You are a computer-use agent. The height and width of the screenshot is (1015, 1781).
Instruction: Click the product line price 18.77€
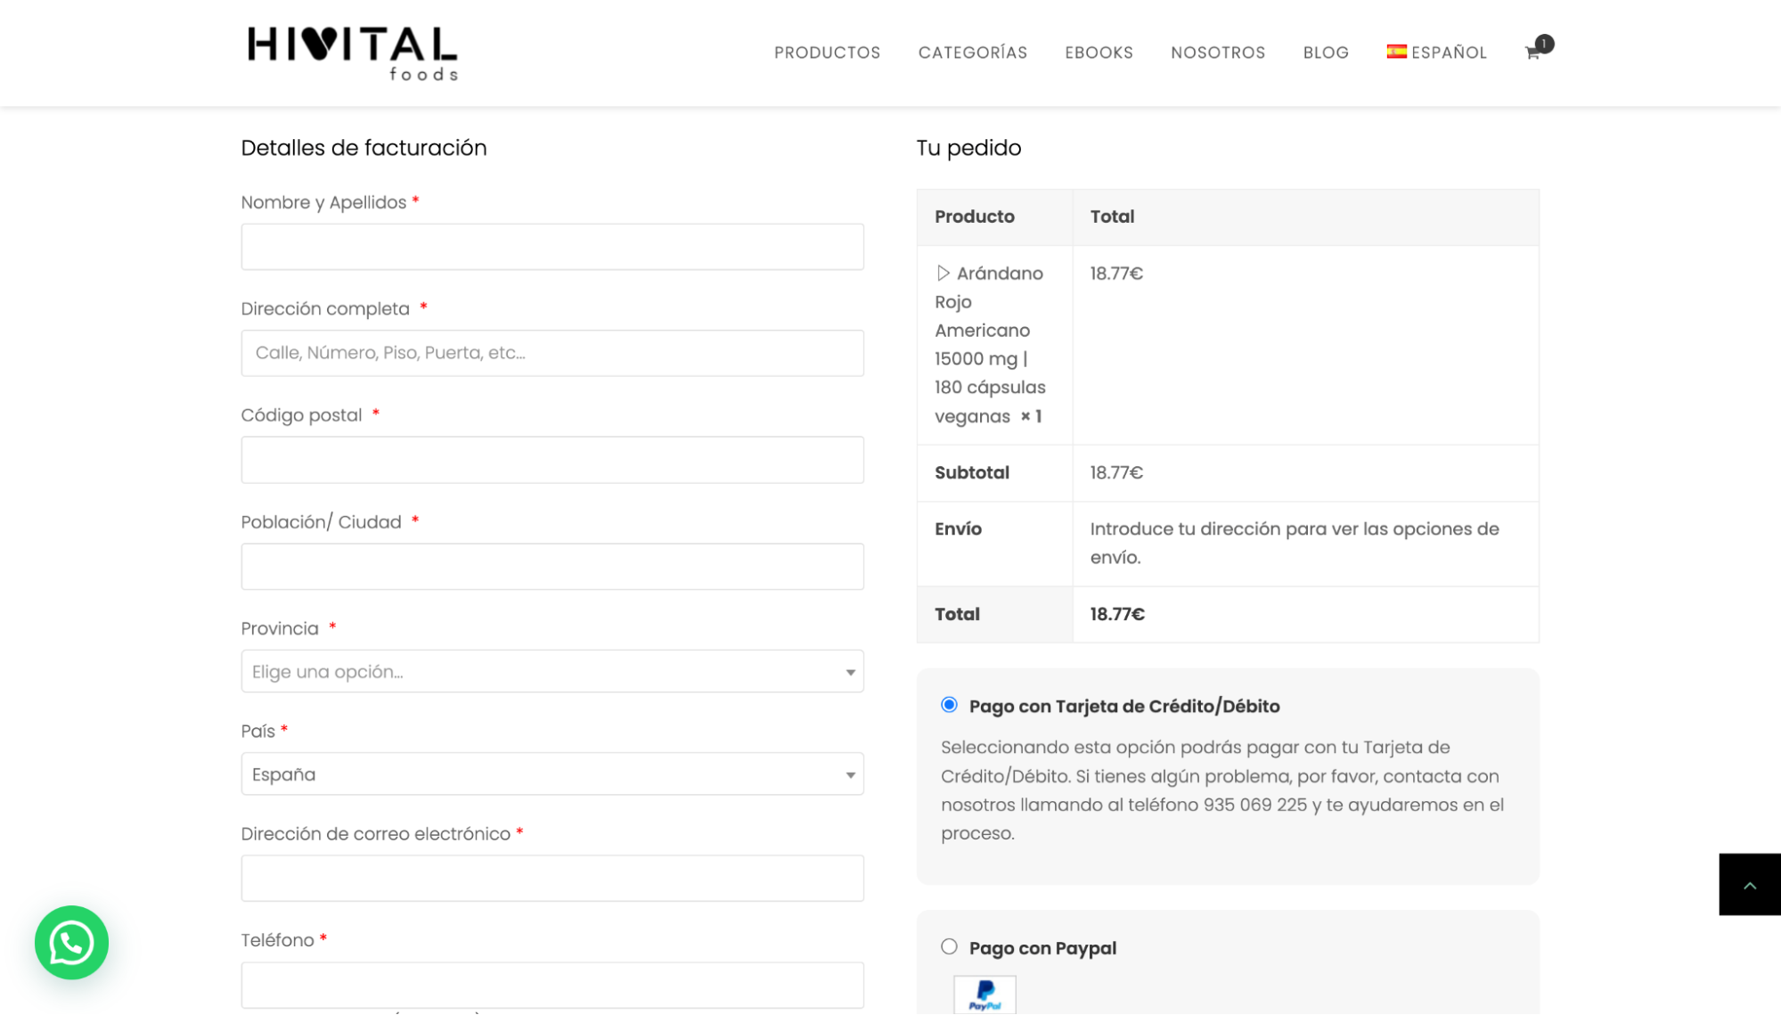coord(1116,274)
